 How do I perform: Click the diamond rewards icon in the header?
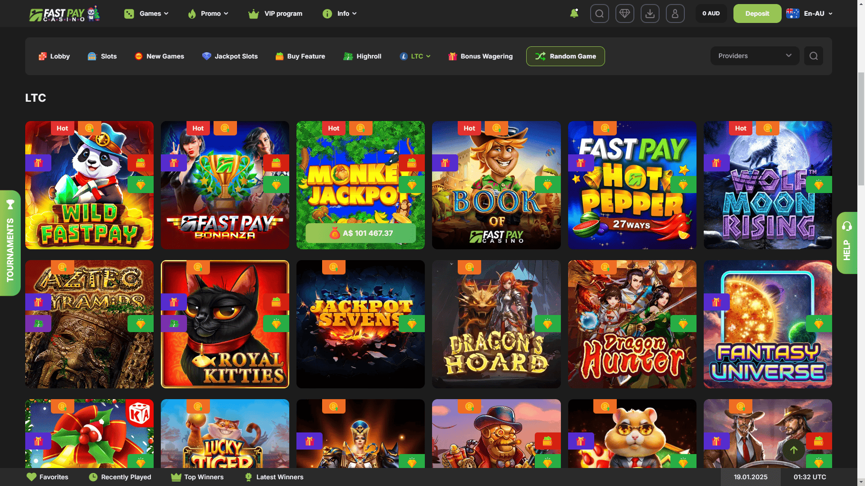(x=624, y=13)
